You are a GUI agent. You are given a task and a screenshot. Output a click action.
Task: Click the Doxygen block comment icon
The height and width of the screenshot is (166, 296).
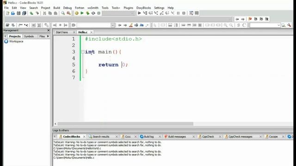(x=20, y=25)
